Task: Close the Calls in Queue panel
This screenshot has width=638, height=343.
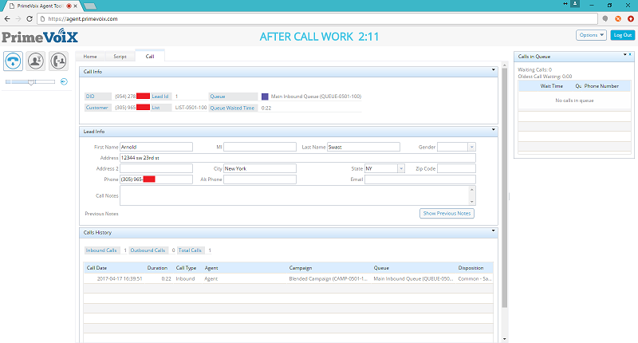Action: (x=630, y=54)
